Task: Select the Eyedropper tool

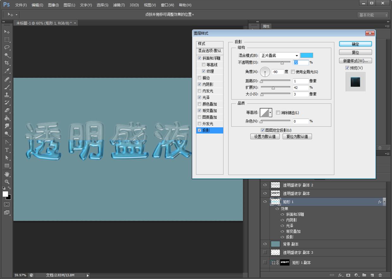Action: (x=7, y=71)
